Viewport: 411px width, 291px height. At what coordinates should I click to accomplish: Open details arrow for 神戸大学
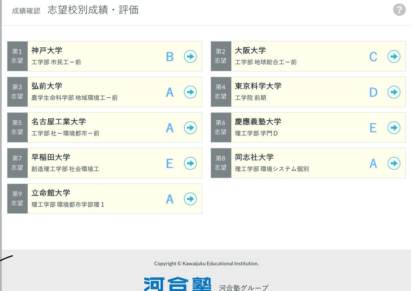[x=190, y=57]
